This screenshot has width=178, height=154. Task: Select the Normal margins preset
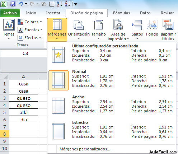click(112, 80)
